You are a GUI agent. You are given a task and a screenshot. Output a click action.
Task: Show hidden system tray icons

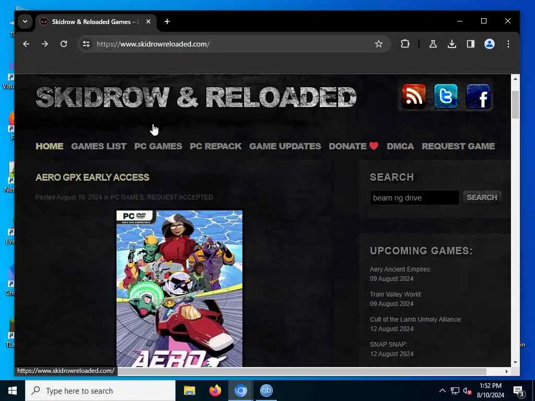(x=442, y=391)
